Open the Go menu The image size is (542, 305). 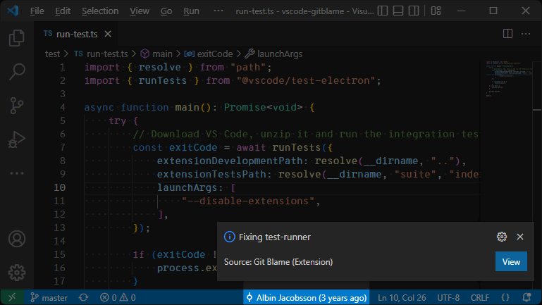click(x=166, y=11)
